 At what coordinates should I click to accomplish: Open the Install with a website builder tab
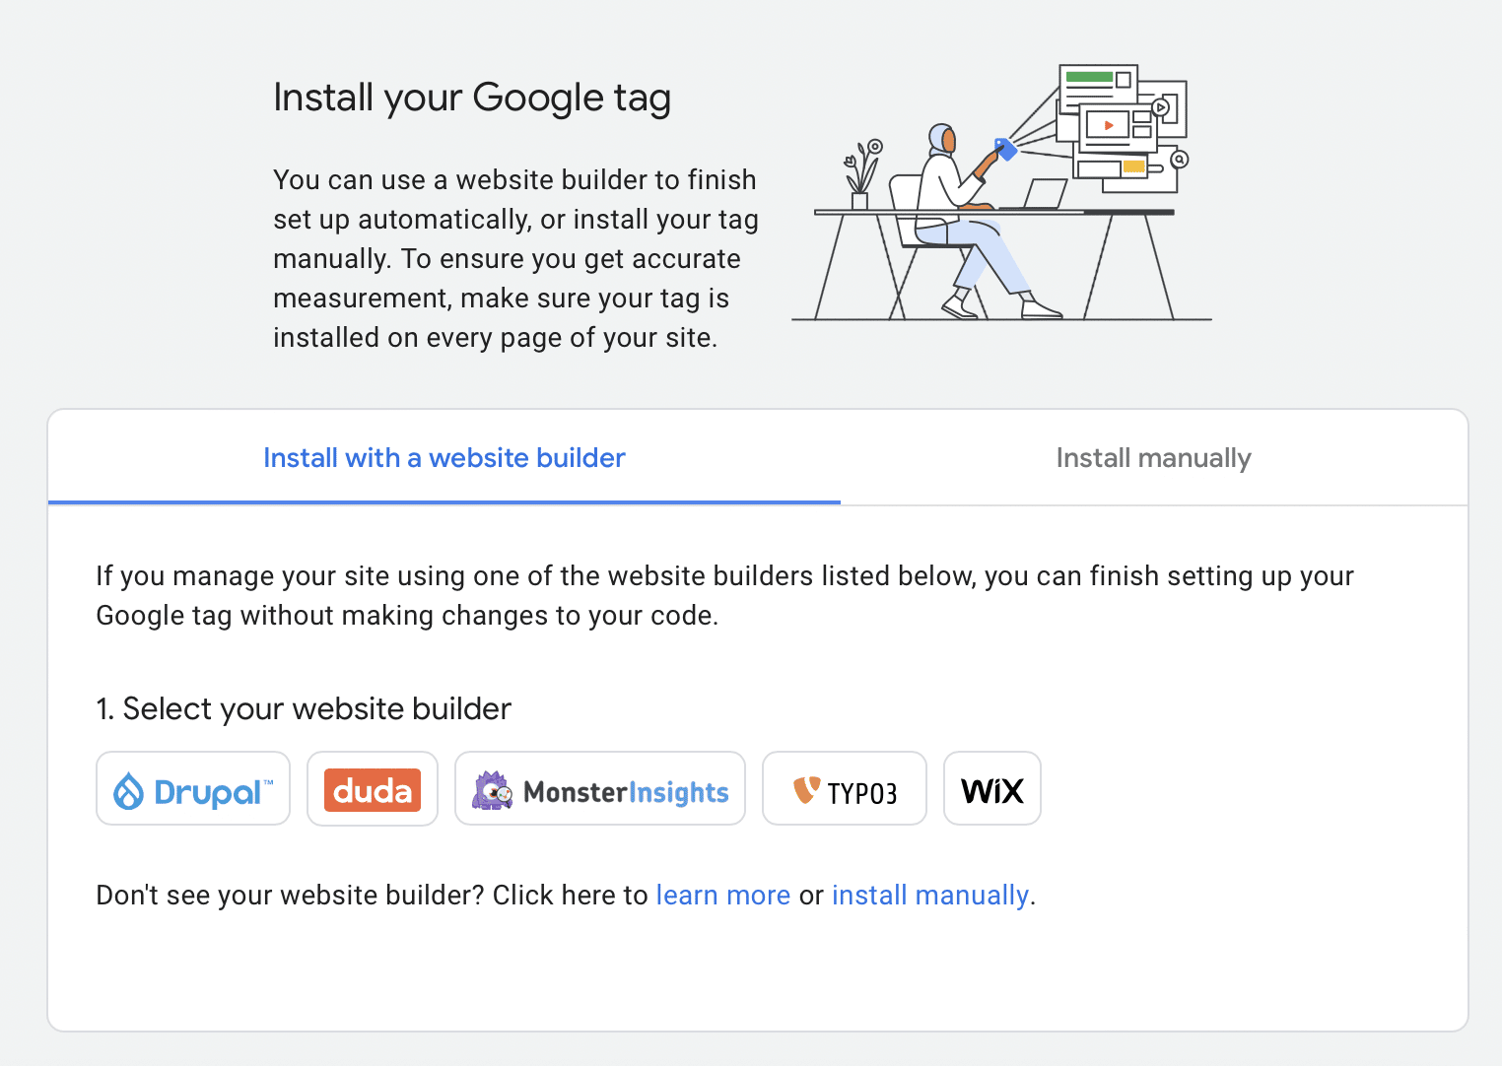click(x=444, y=457)
